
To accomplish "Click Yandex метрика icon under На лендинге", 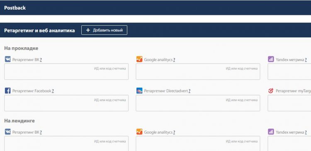I will click(271, 132).
